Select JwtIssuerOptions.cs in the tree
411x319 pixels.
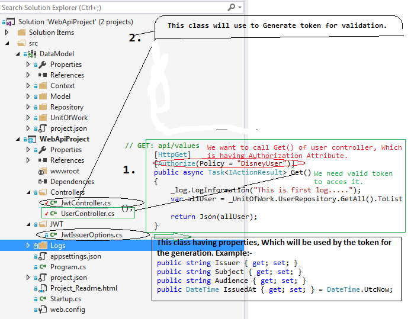[91, 235]
